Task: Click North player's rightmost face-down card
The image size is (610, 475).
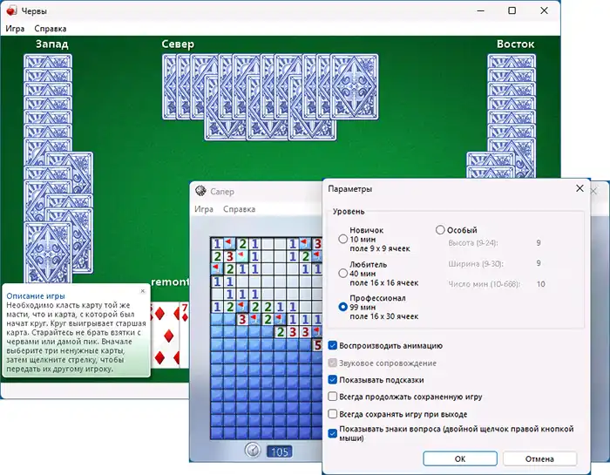Action: (355, 87)
